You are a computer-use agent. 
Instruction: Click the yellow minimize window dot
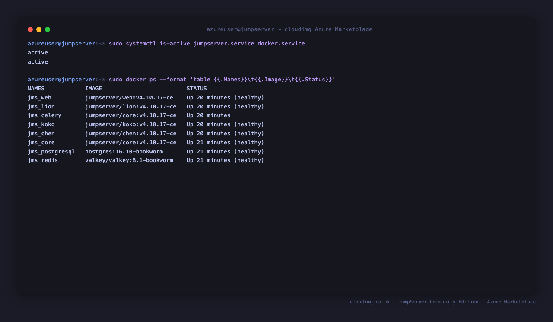(x=39, y=29)
